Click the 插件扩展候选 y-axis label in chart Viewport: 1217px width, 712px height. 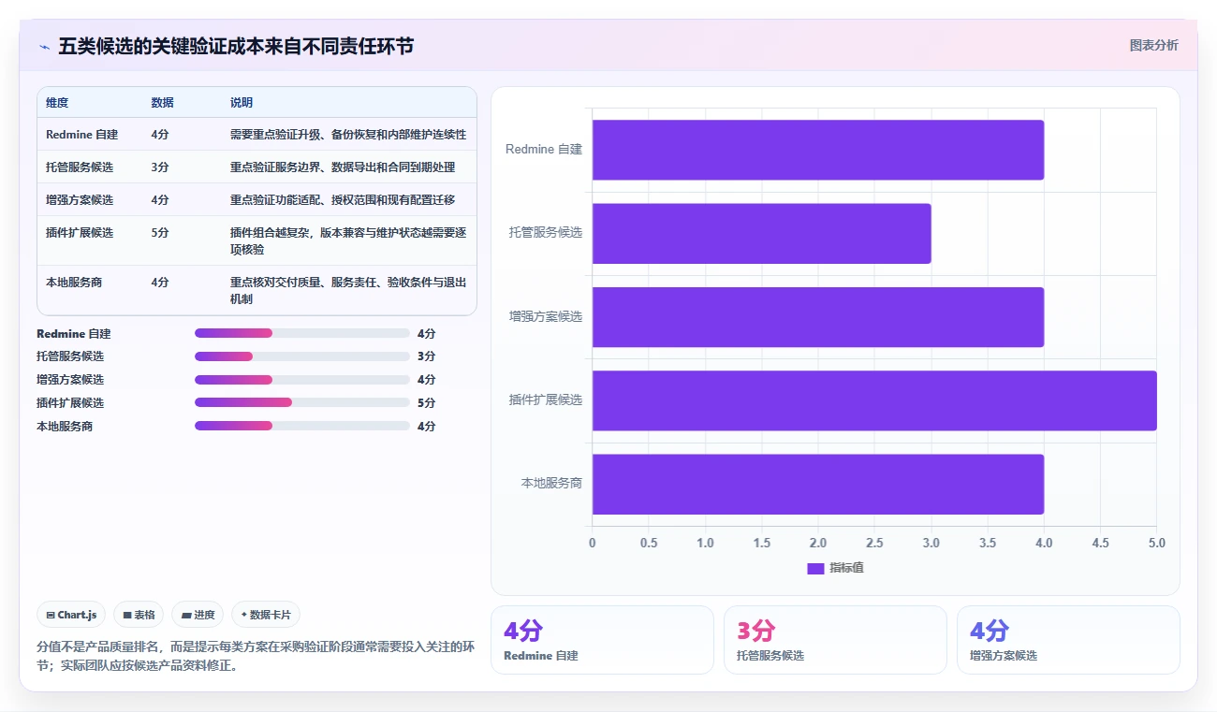click(546, 400)
